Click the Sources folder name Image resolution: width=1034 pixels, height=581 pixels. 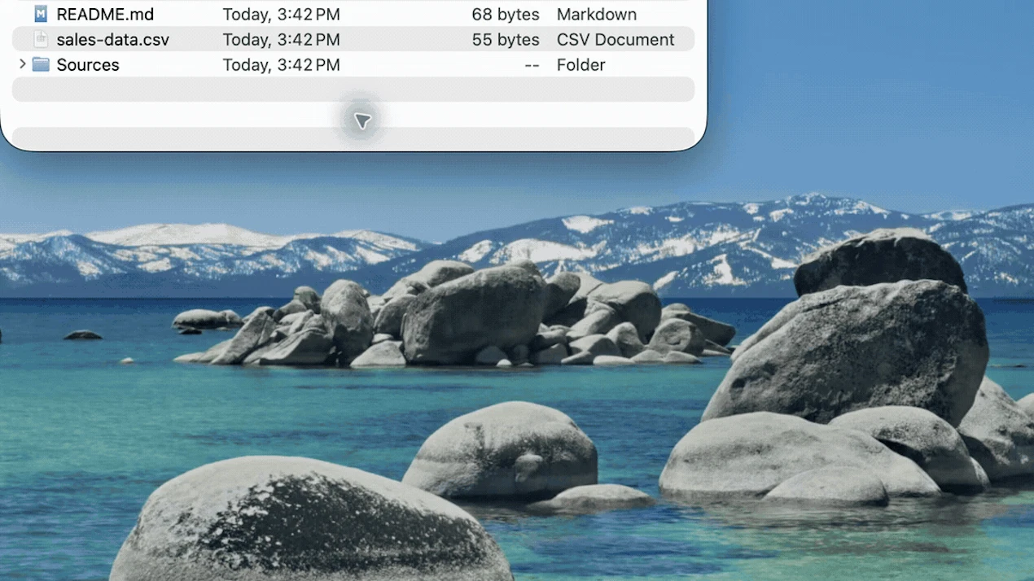pyautogui.click(x=88, y=65)
